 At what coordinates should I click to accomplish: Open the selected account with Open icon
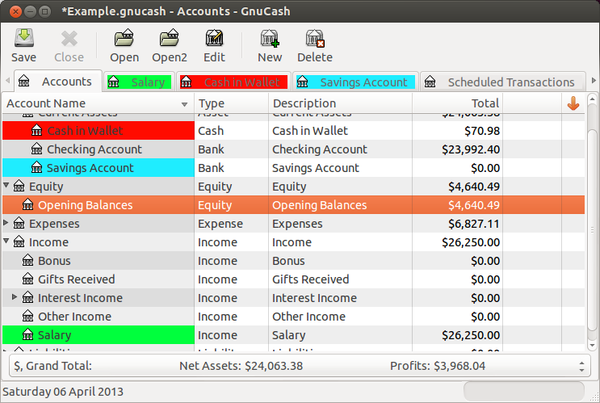[124, 38]
